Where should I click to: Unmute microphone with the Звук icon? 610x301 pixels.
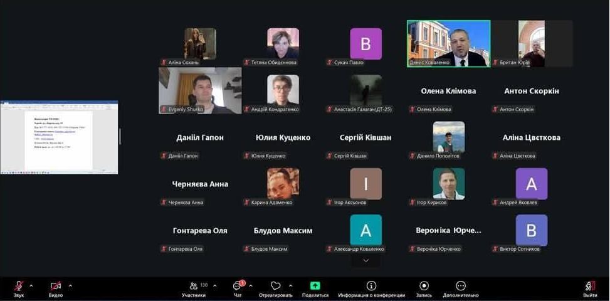18,286
